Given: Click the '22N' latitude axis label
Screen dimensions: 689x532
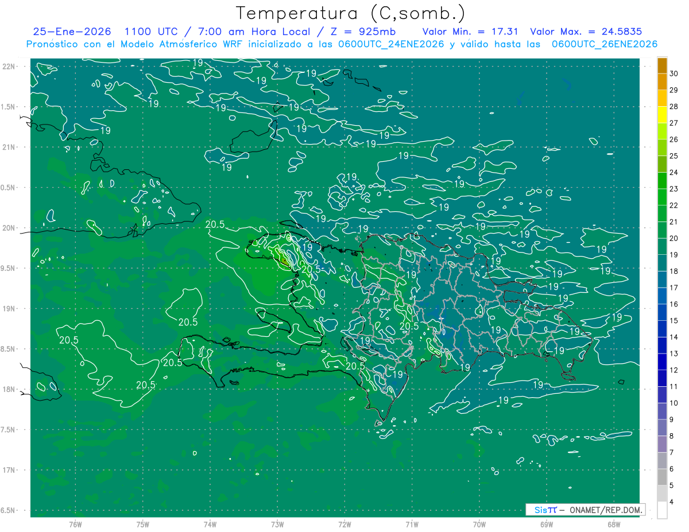Looking at the screenshot, I should [x=10, y=67].
